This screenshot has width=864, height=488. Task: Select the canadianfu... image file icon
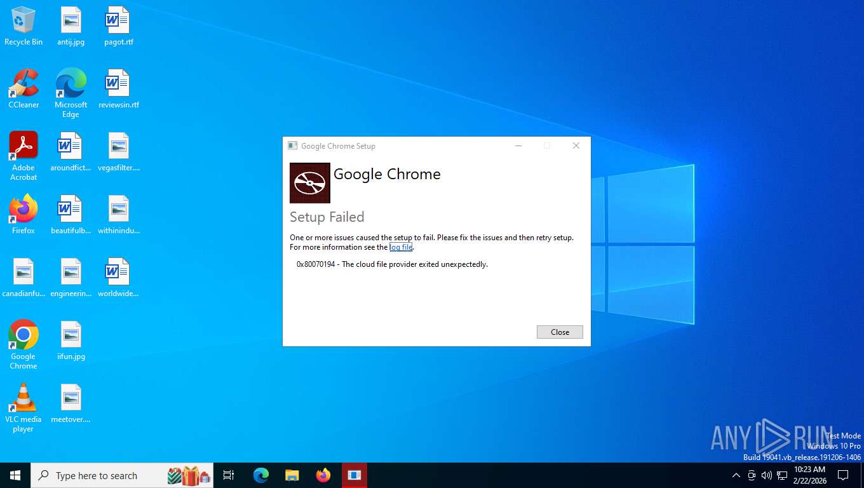tap(24, 278)
